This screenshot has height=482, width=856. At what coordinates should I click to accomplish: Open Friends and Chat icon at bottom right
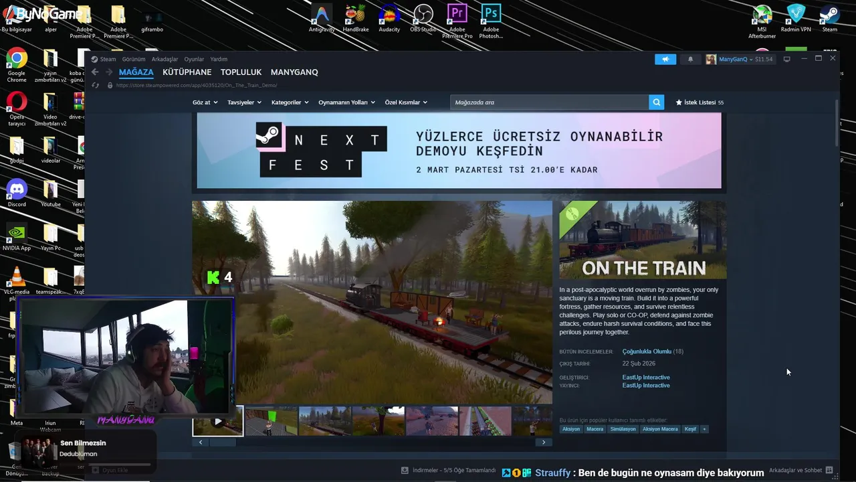pyautogui.click(x=829, y=470)
